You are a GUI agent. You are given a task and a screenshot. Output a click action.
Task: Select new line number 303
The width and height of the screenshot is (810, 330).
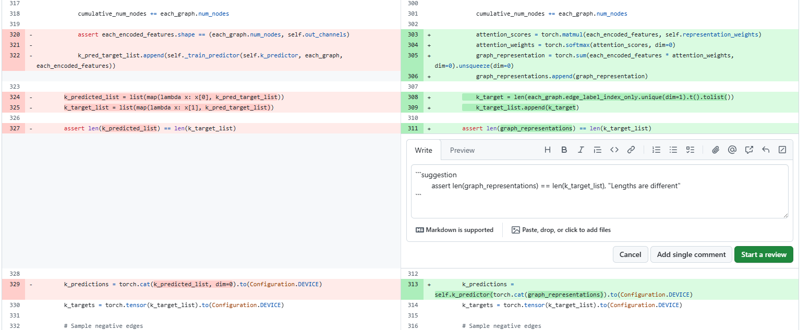(x=413, y=34)
